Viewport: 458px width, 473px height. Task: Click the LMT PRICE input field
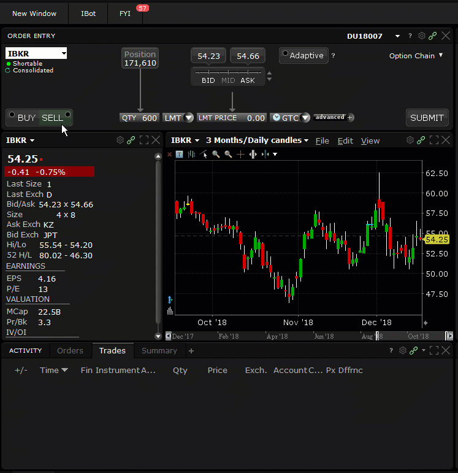[232, 118]
